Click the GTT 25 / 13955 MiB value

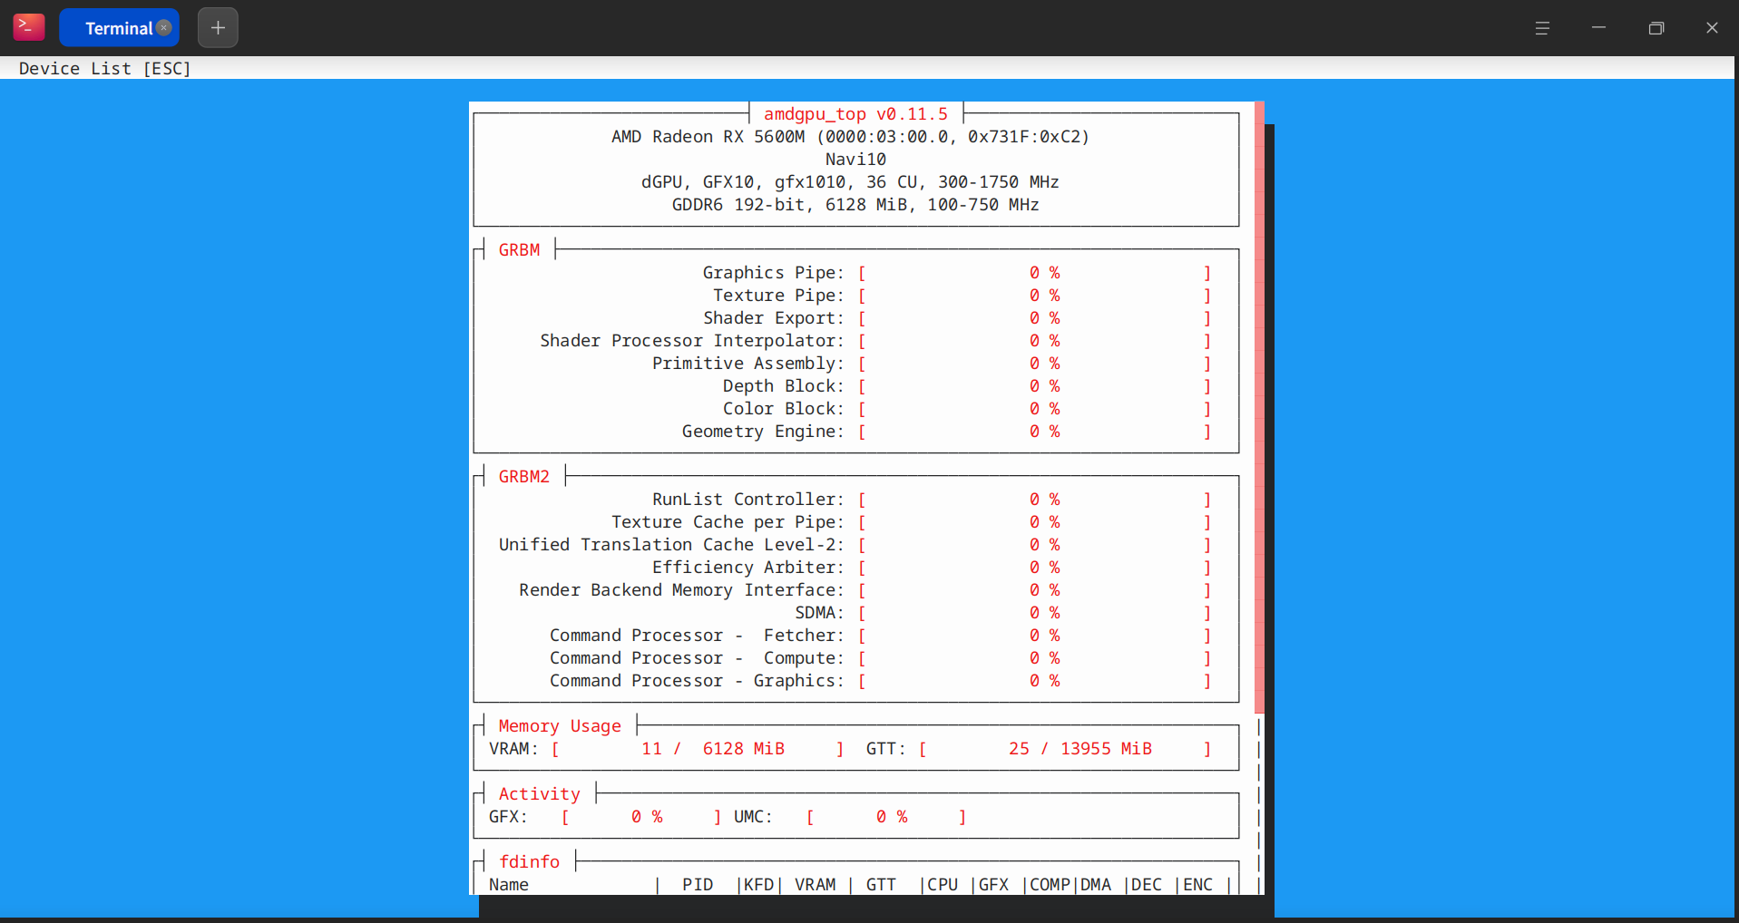tap(1080, 748)
